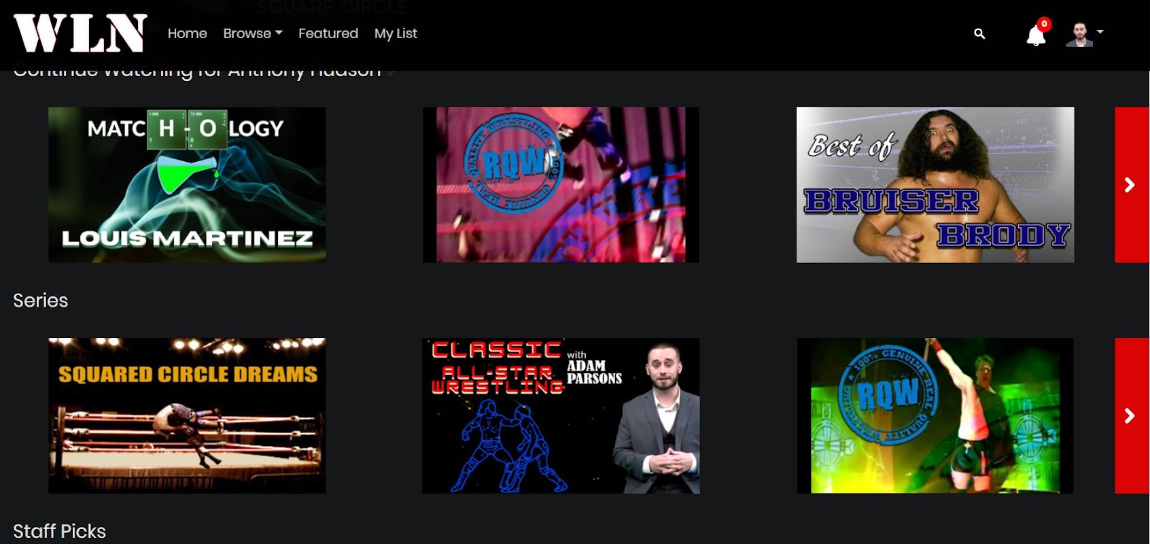Select the Series section heading
This screenshot has height=544, width=1150.
(x=41, y=301)
